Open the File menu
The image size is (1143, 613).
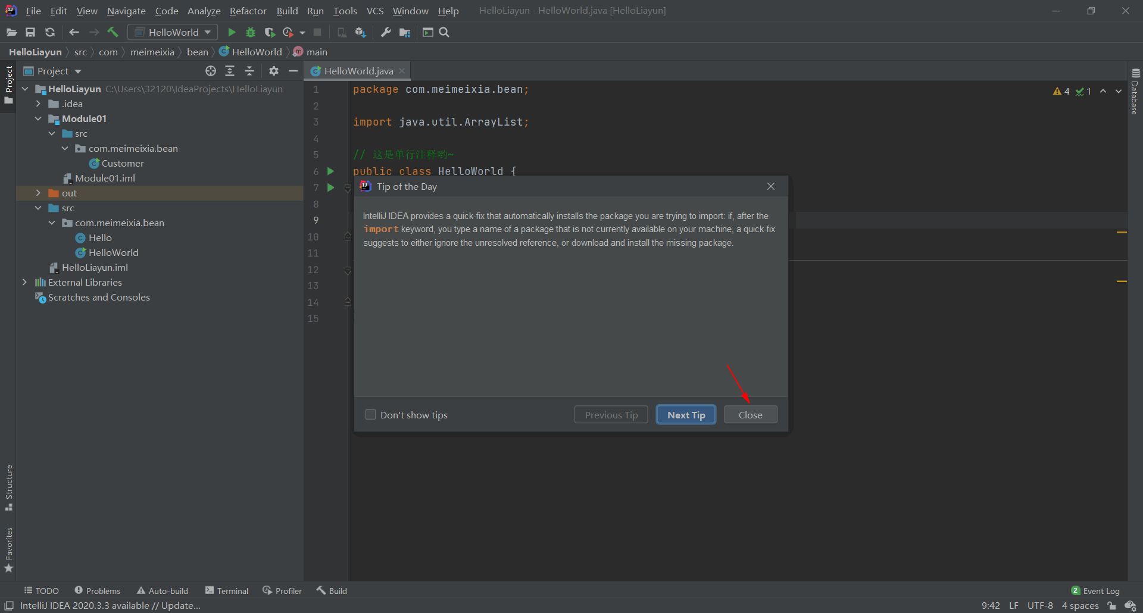[x=33, y=11]
